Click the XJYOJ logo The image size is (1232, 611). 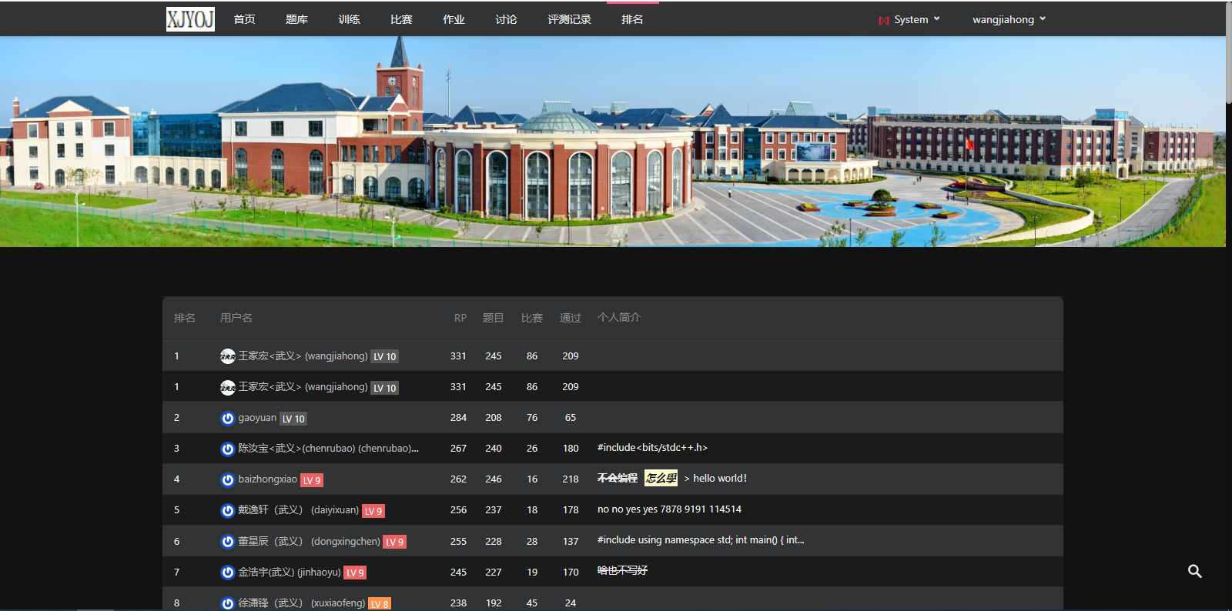(x=190, y=19)
